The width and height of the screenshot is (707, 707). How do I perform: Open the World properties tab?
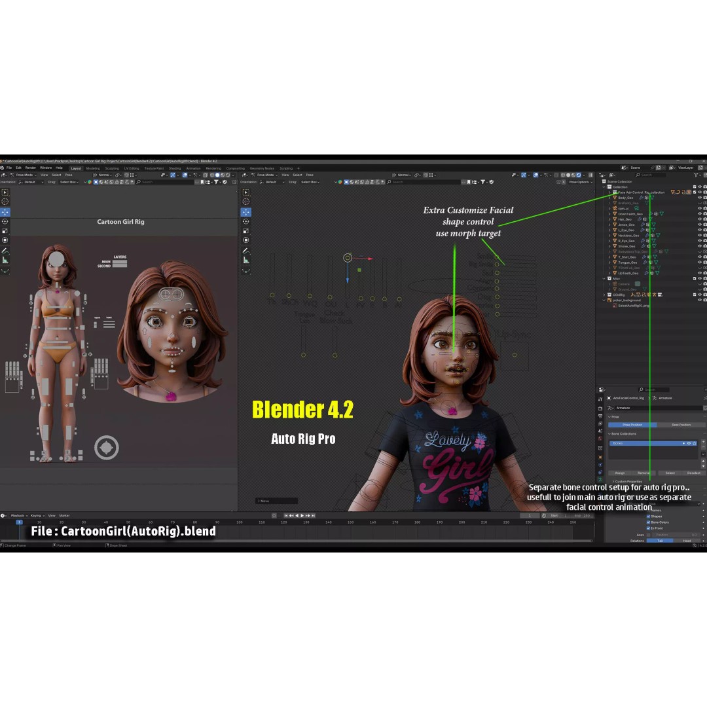[600, 438]
